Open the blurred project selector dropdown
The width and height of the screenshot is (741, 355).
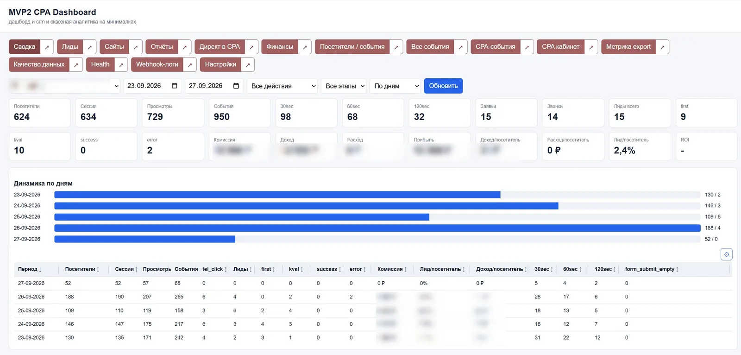[65, 86]
